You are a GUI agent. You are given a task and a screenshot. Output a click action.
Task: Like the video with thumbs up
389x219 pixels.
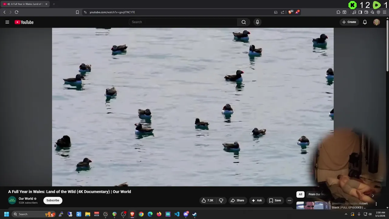pos(207,200)
